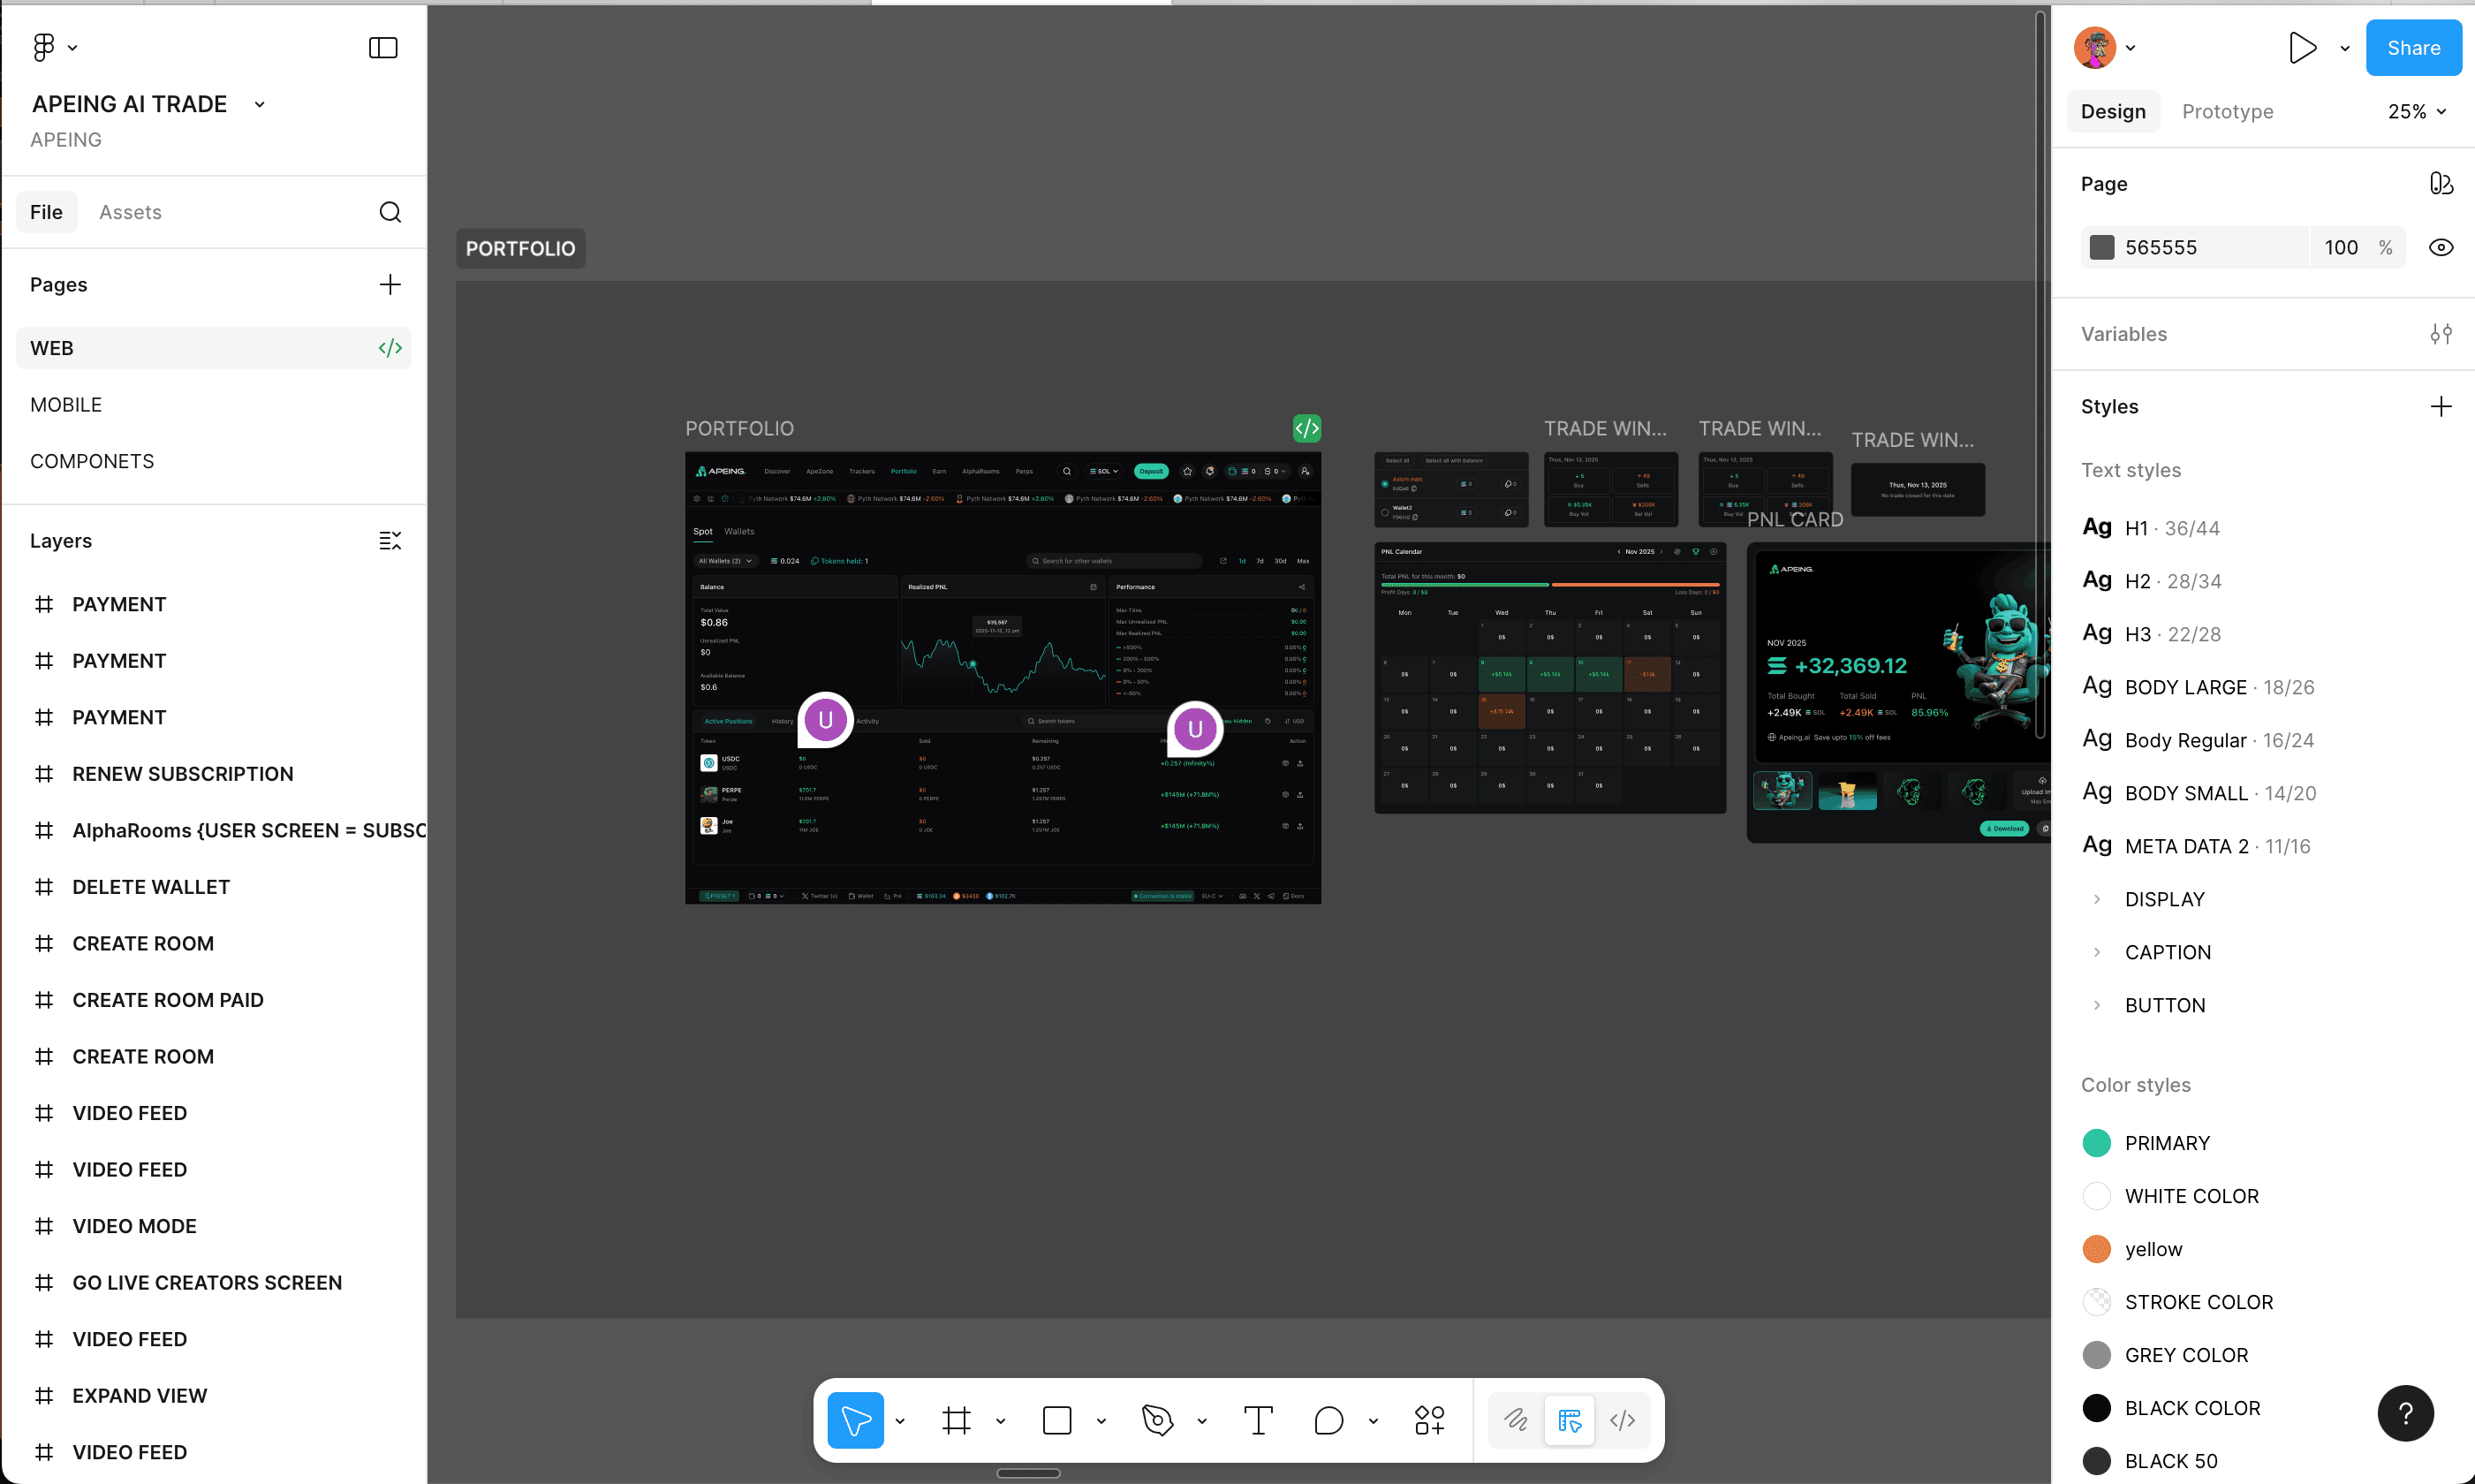2475x1484 pixels.
Task: Collapse all layers icon
Action: [x=390, y=541]
